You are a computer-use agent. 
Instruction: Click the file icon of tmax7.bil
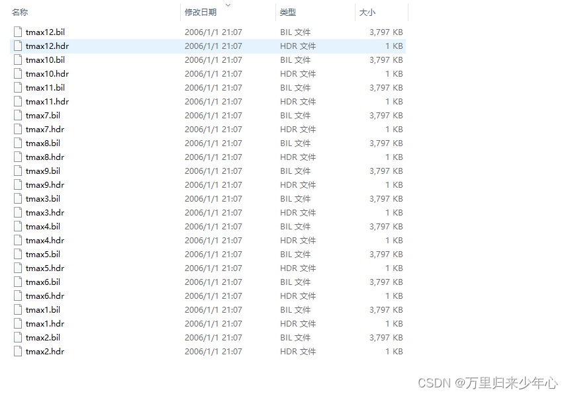[x=18, y=116]
